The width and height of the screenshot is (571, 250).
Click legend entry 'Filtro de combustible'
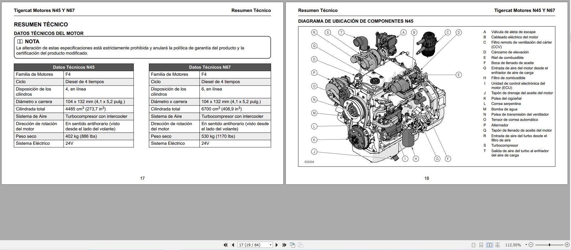pos(508,78)
